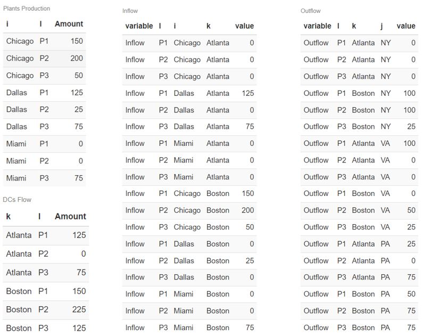Select Dallas P1 amount 125 in Plants Production
The image size is (431, 336).
pos(77,93)
